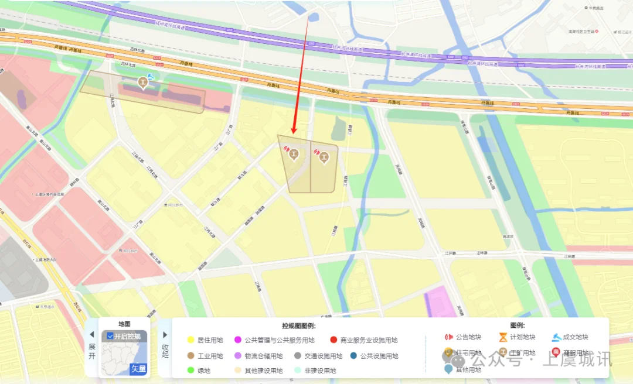
Task: Click the 公告地块 legend icon
Action: pos(448,337)
